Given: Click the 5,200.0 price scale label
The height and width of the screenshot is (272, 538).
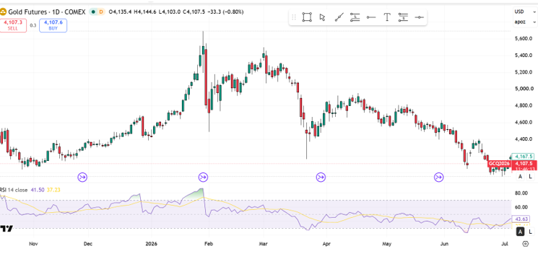Looking at the screenshot, I should (524, 72).
